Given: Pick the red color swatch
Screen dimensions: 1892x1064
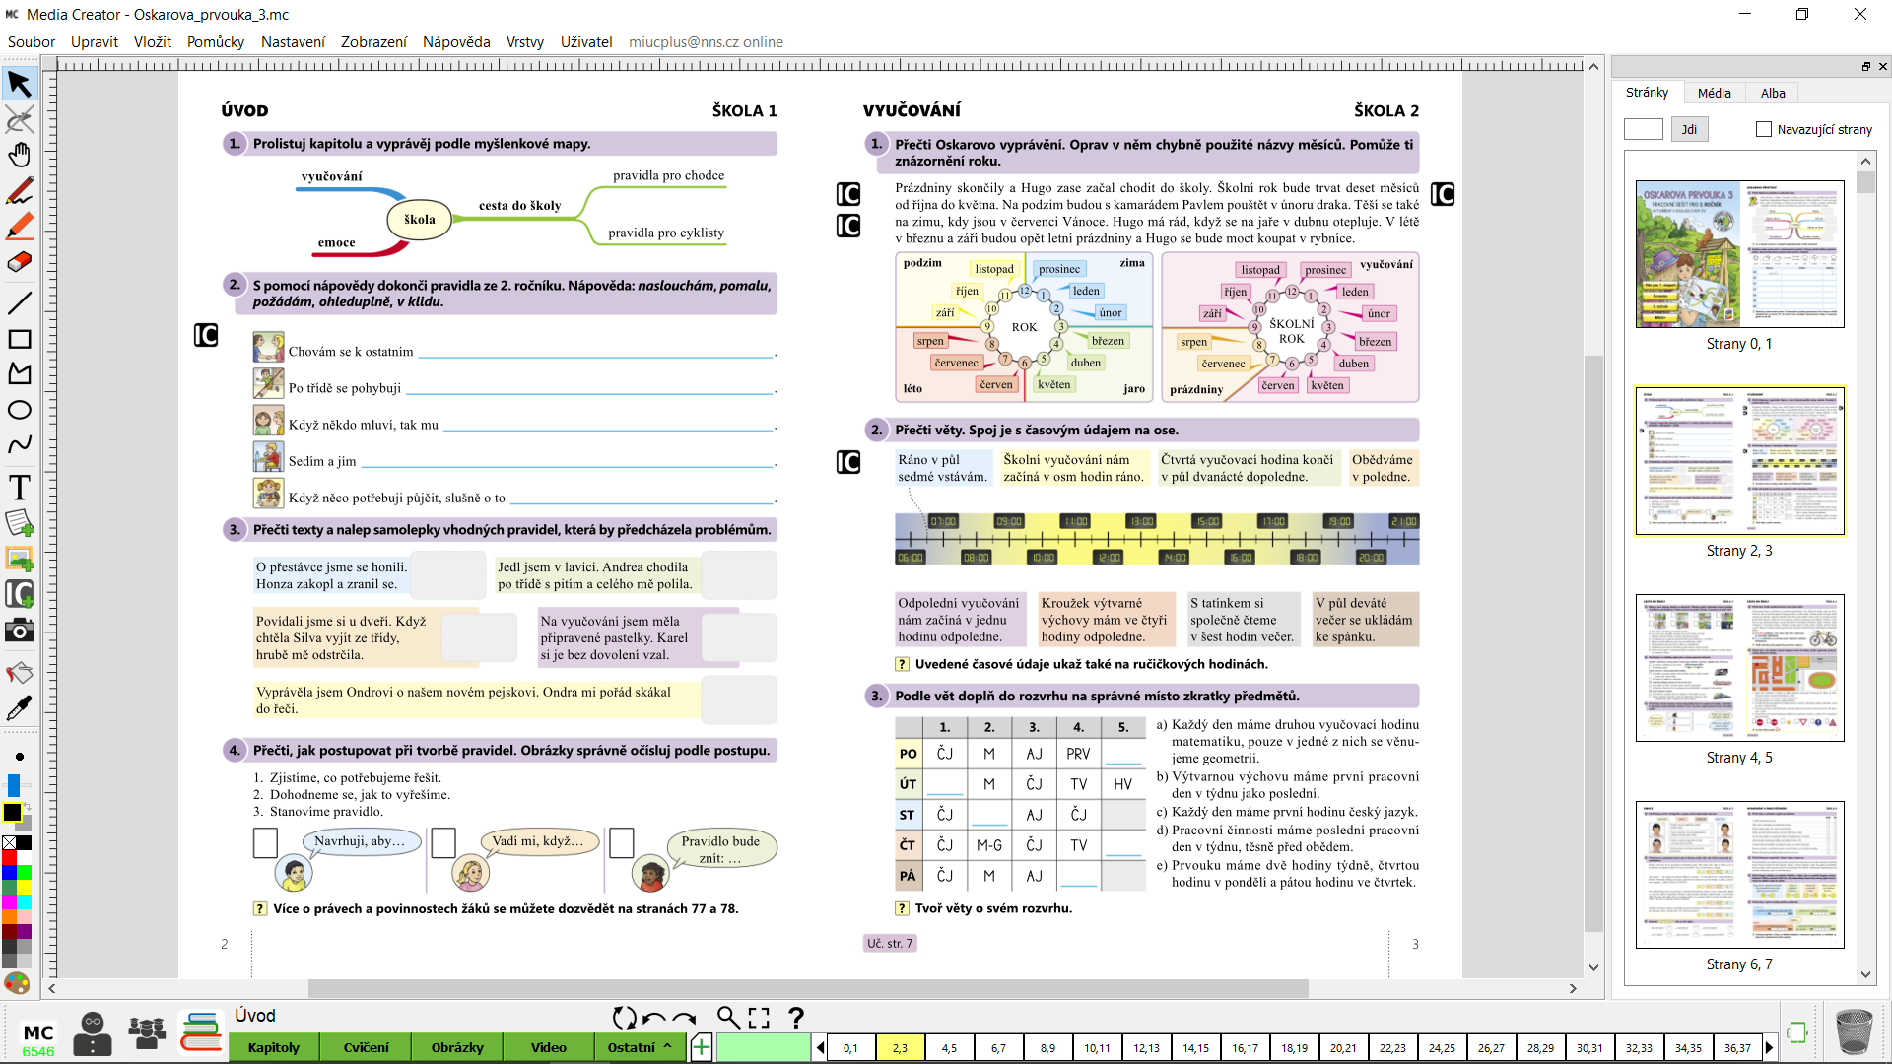Looking at the screenshot, I should point(9,858).
